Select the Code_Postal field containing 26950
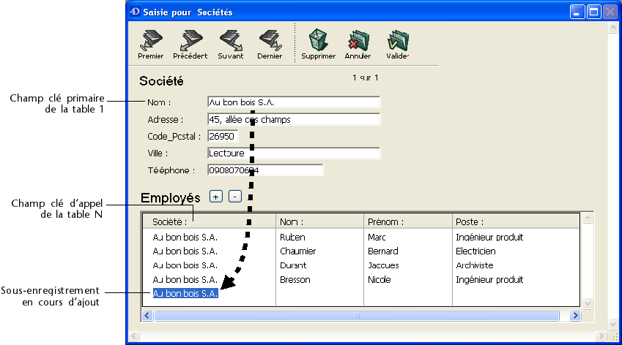622x345 pixels. point(223,136)
